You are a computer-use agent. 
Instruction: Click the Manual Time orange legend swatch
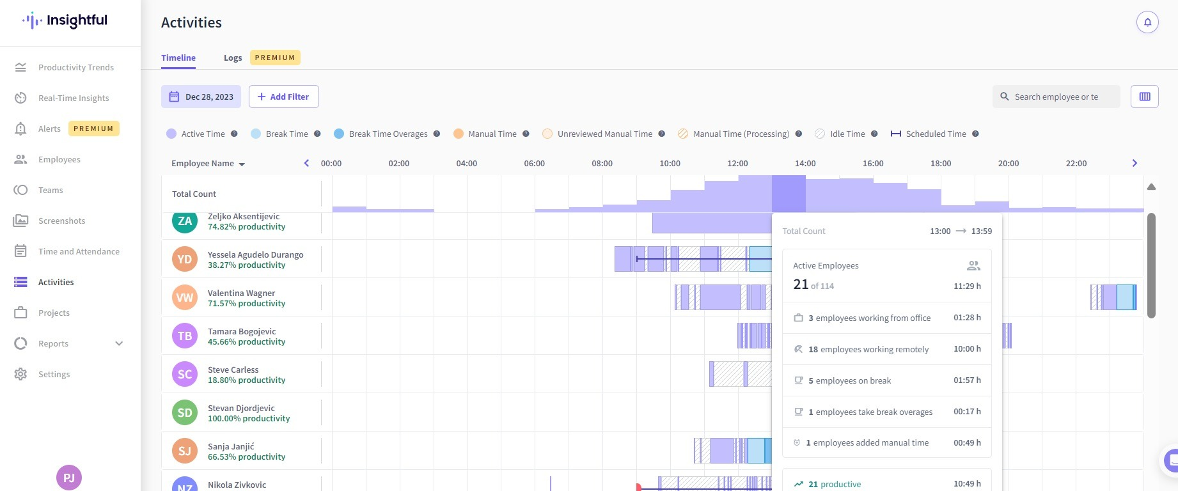click(x=458, y=134)
